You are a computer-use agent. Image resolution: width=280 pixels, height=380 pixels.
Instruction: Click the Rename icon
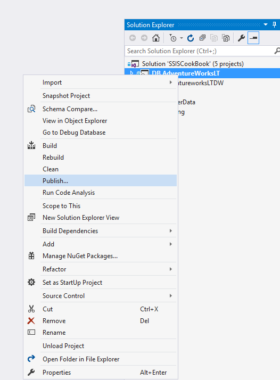31,332
